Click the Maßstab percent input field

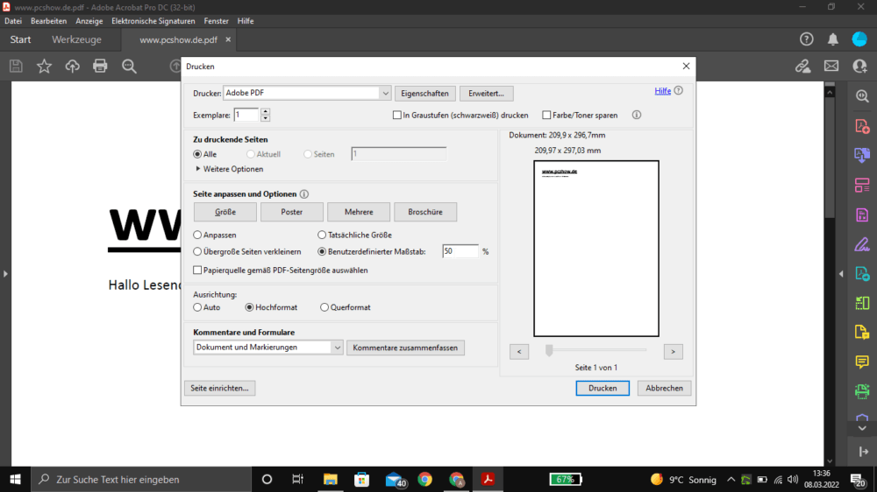tap(460, 251)
